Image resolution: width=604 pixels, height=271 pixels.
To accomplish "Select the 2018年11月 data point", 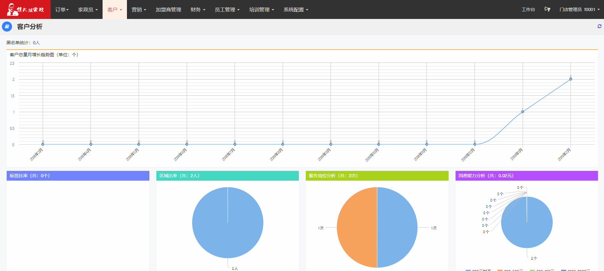I will tap(427, 144).
